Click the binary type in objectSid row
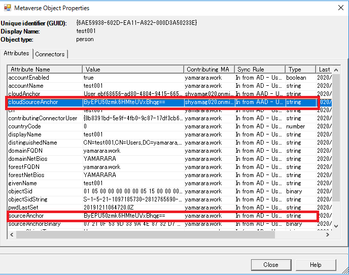Image resolution: width=349 pixels, height=275 pixels. pyautogui.click(x=294, y=191)
